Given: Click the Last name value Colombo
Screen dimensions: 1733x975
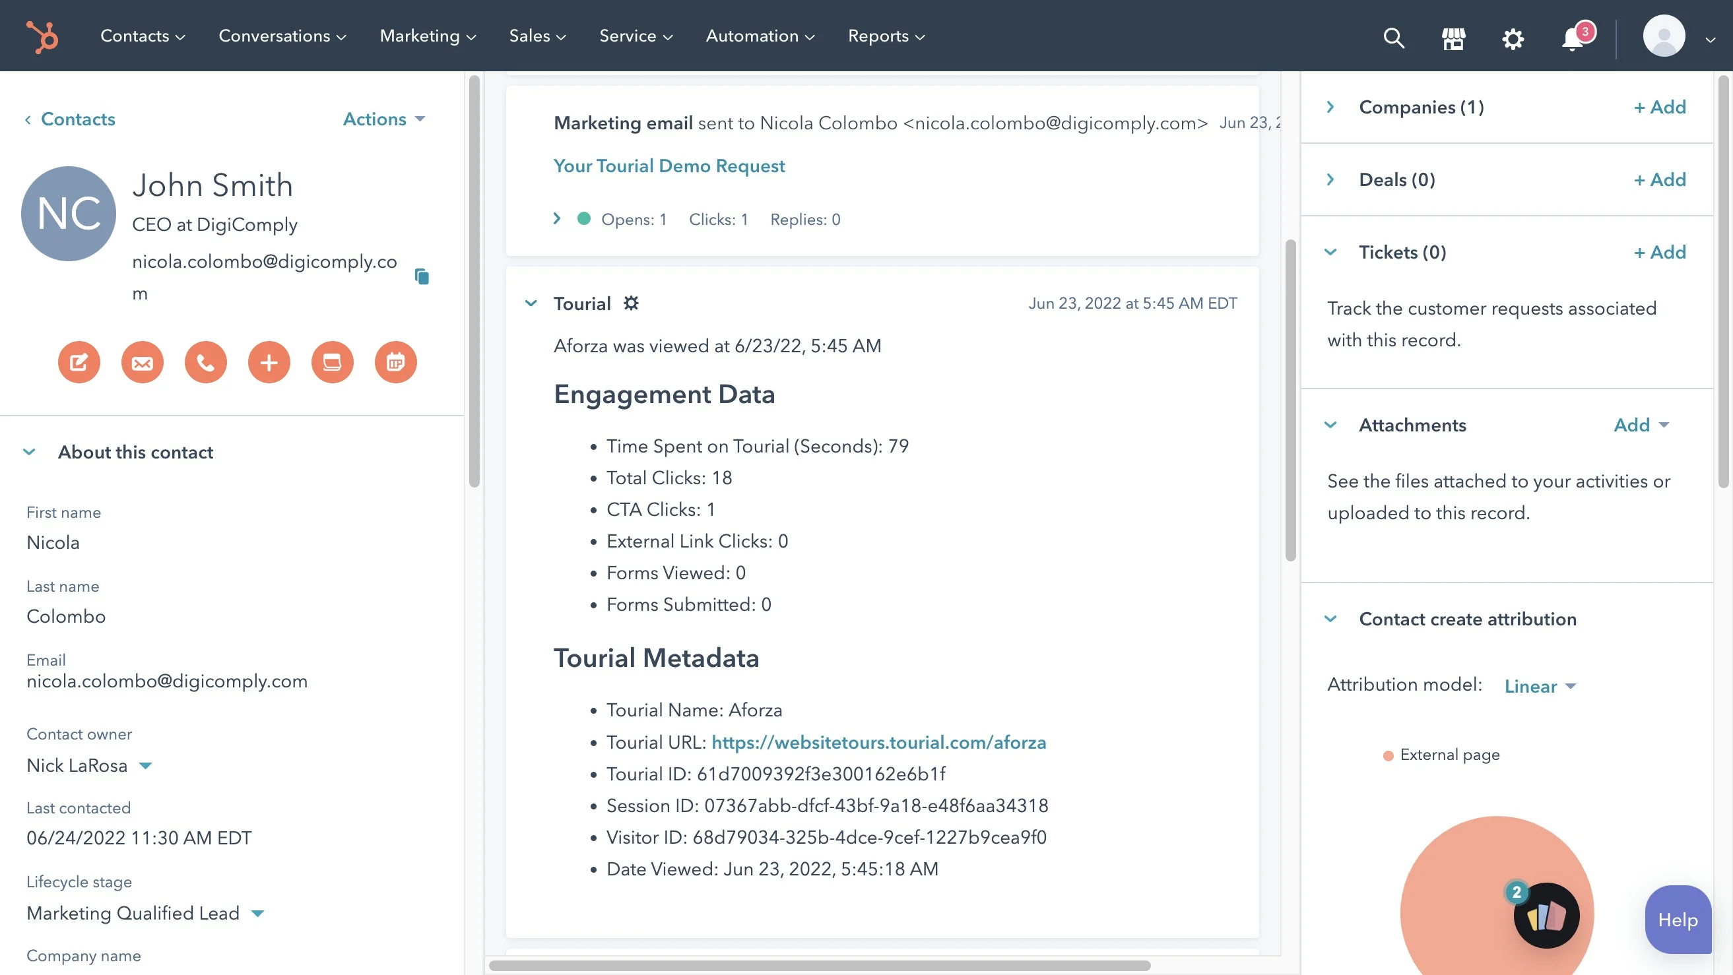Looking at the screenshot, I should click(x=66, y=617).
